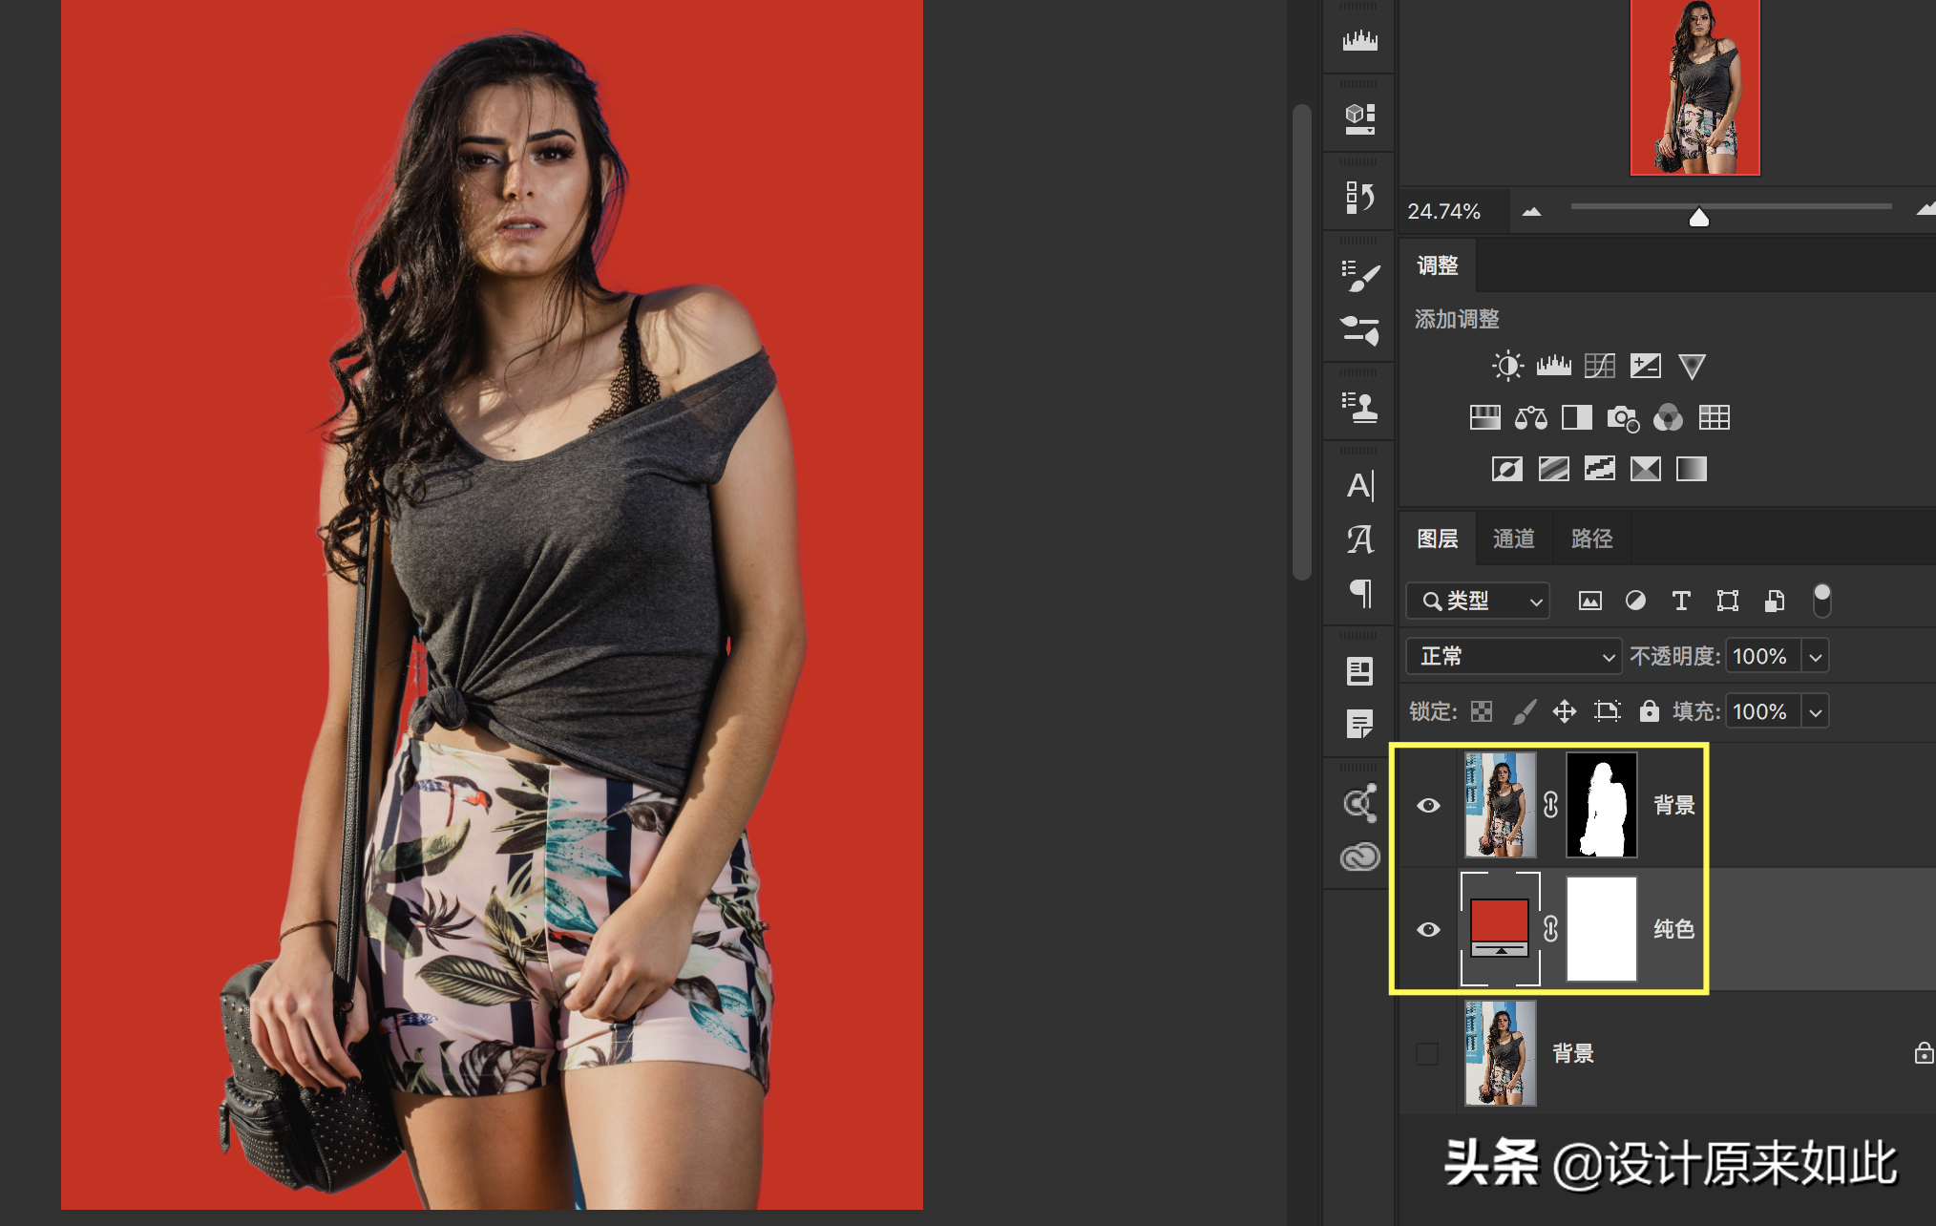
Task: Toggle mask link on masked 背景 layer
Action: click(1550, 805)
